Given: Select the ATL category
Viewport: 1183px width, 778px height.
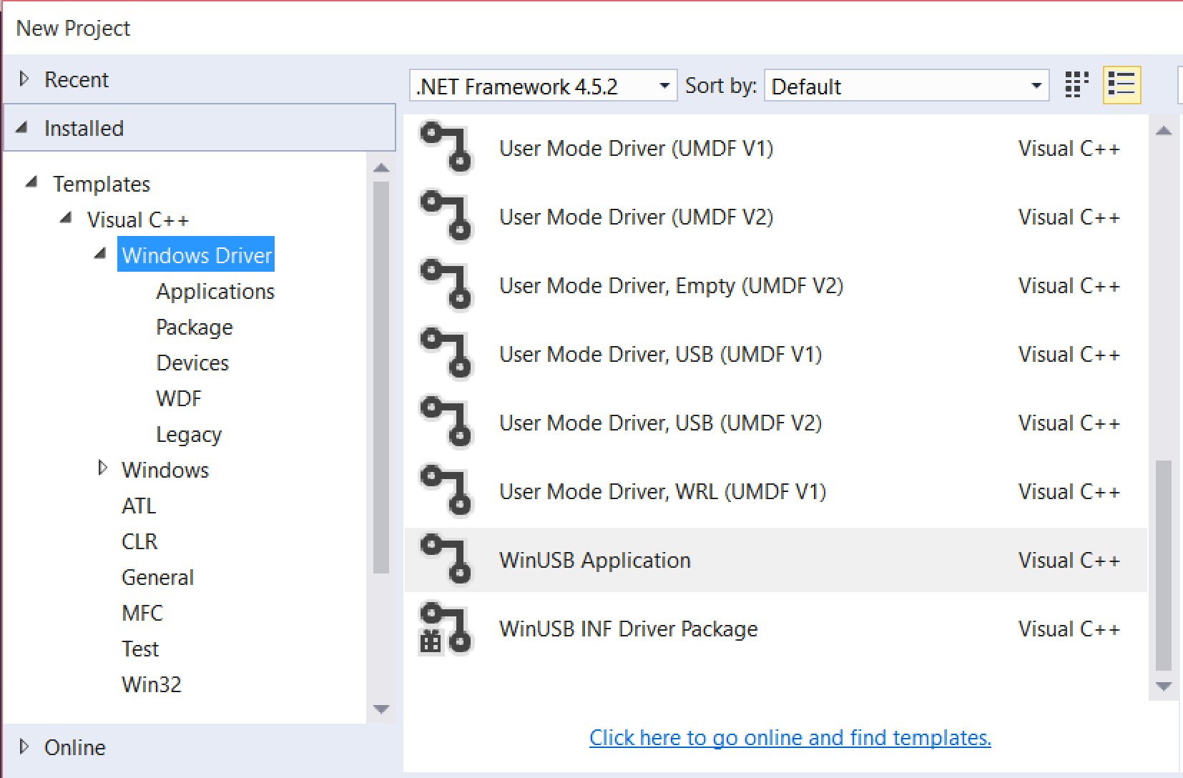Looking at the screenshot, I should point(139,506).
